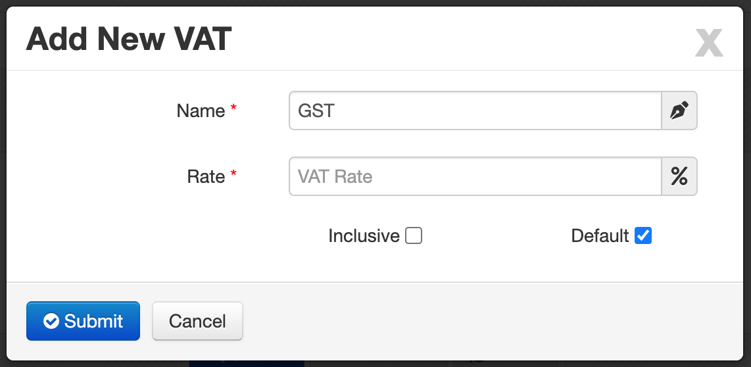Click the Add New VAT heading
The width and height of the screenshot is (751, 367).
tap(129, 39)
